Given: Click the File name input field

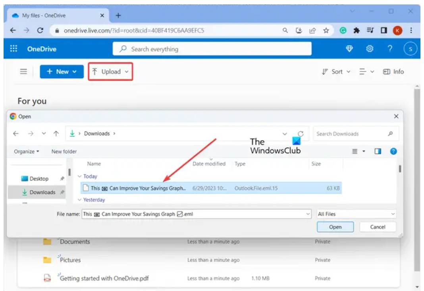Looking at the screenshot, I should click(197, 214).
